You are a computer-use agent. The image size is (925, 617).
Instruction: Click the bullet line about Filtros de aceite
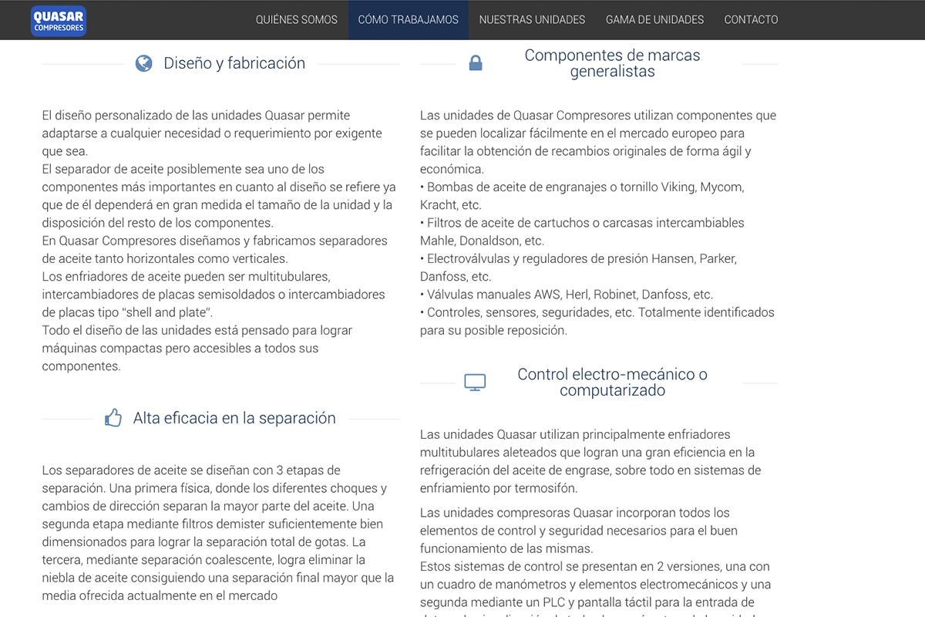pyautogui.click(x=582, y=231)
